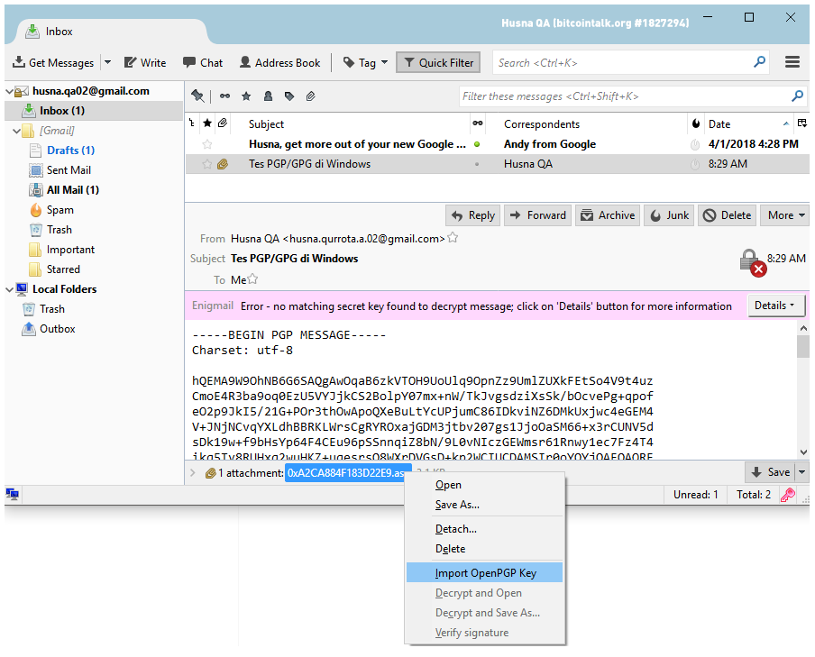This screenshot has height=657, width=815.
Task: Sort by the attachment column header
Action: (223, 123)
